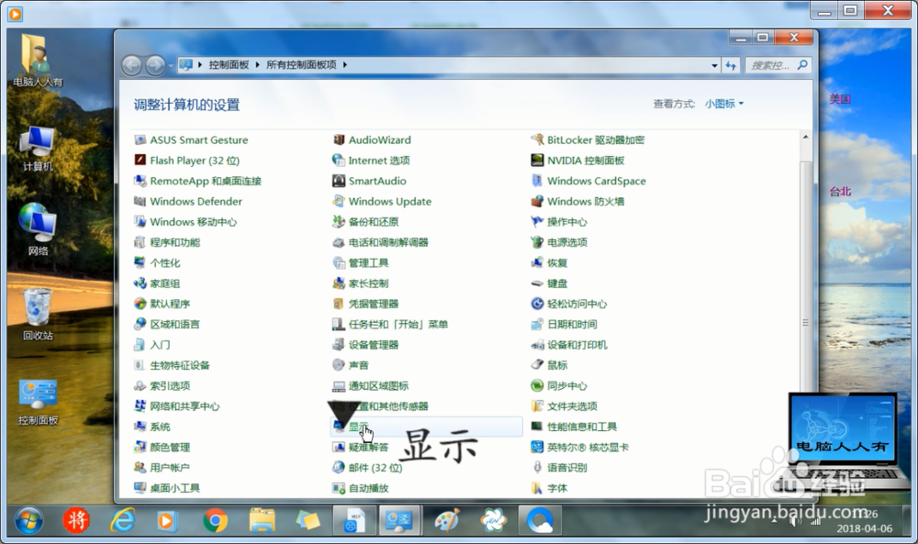
Task: Click the 控制面板 breadcrumb segment
Action: (x=229, y=65)
